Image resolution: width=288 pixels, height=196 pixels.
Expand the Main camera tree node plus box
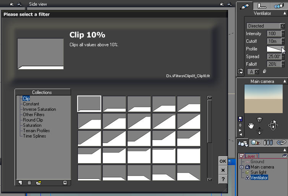241,167
